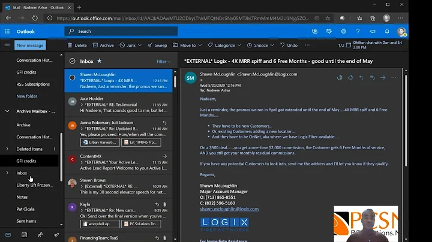Bookmark this page with the star icon

point(328,18)
